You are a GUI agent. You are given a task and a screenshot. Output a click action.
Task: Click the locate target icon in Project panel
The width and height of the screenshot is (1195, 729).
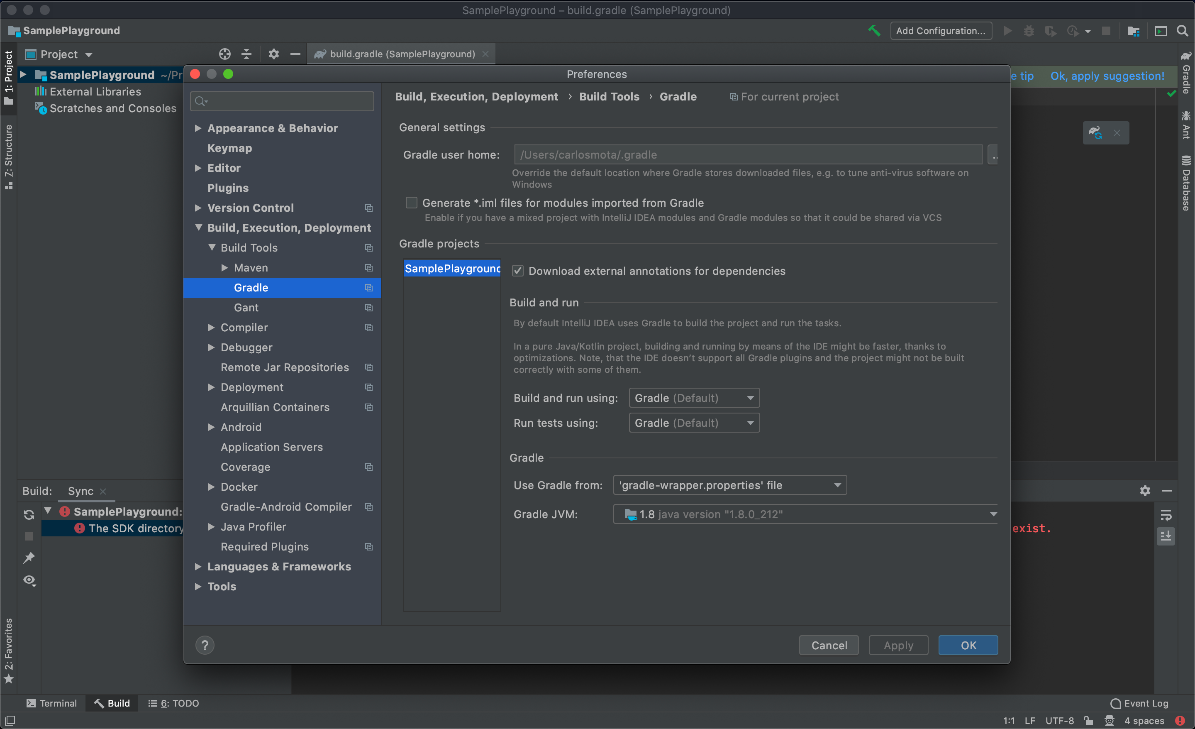(224, 54)
